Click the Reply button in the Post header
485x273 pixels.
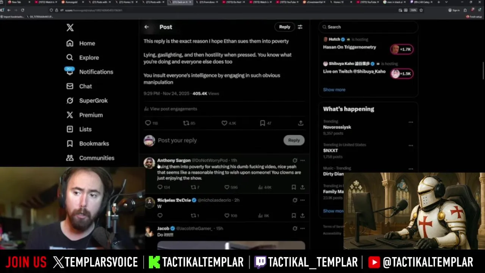(285, 27)
